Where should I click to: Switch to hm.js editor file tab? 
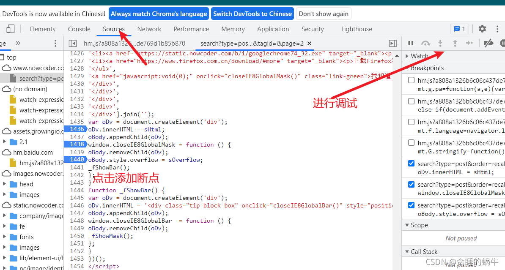(134, 43)
